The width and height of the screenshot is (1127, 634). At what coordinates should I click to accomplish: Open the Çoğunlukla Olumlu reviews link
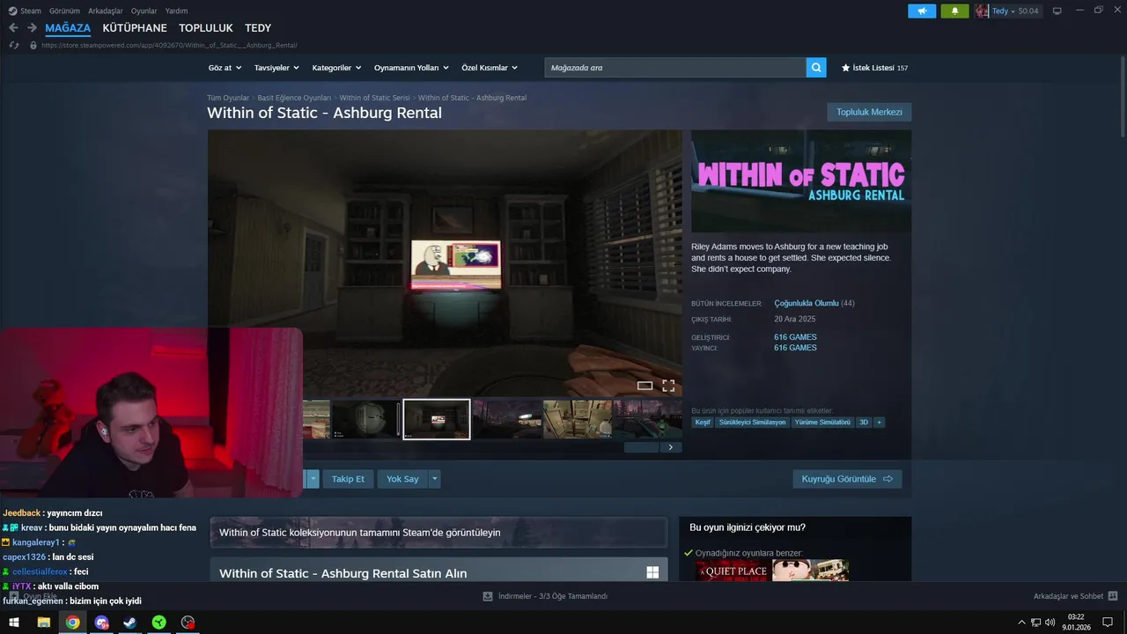[807, 303]
